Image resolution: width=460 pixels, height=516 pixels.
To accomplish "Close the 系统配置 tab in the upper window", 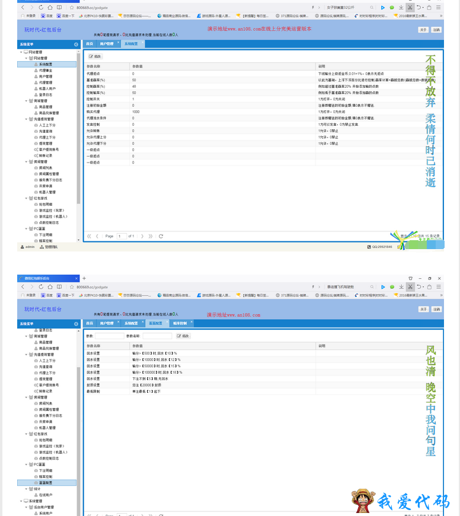I will [143, 42].
